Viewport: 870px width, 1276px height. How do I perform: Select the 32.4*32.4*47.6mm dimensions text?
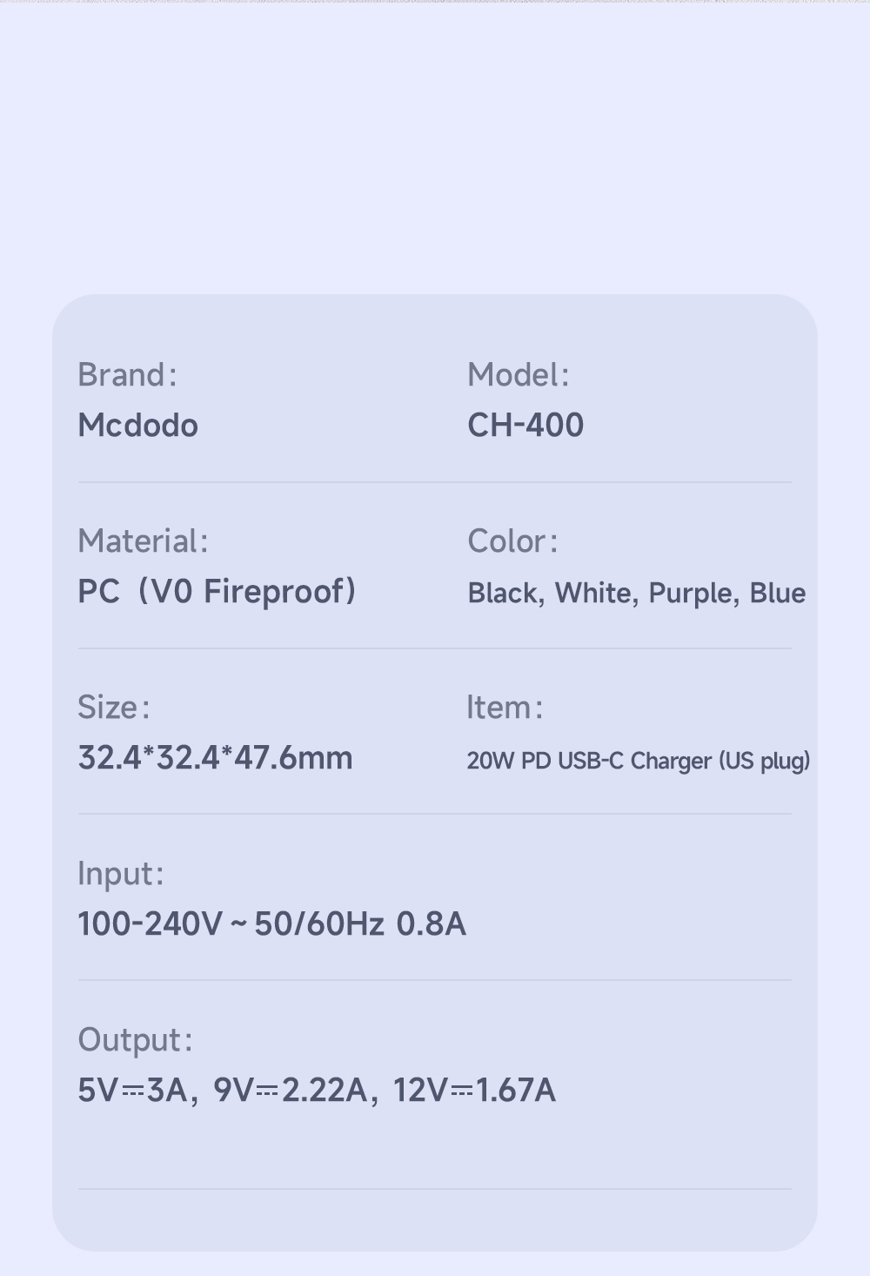point(215,758)
